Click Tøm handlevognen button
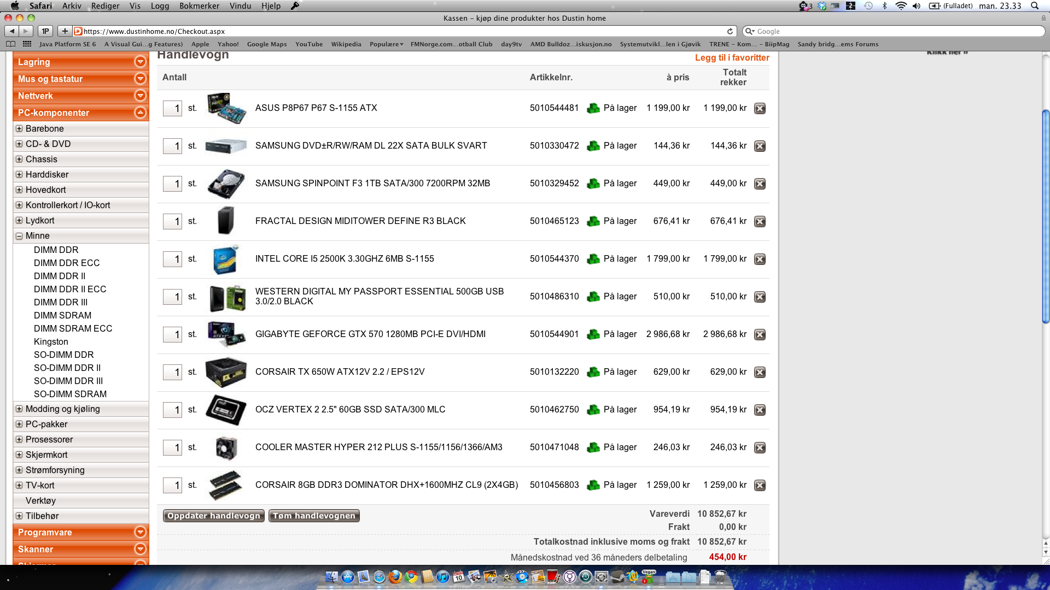 [x=314, y=516]
